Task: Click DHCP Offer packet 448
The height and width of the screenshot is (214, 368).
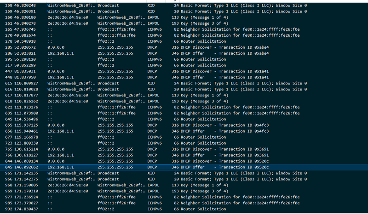Action: pos(184,77)
